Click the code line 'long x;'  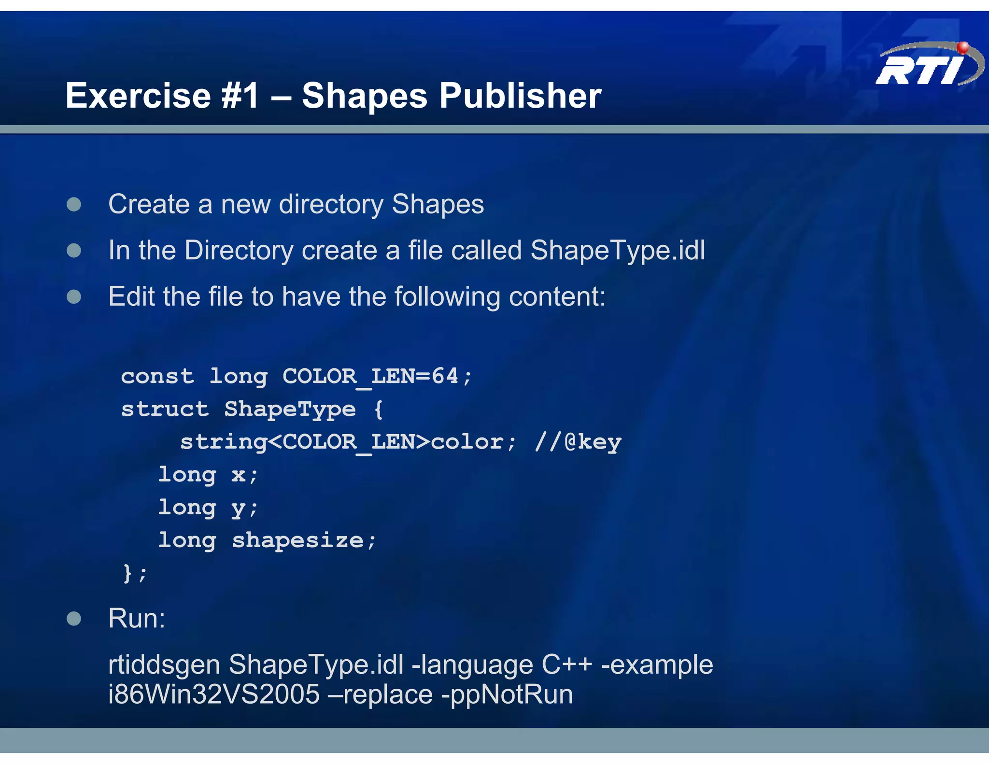(x=208, y=475)
